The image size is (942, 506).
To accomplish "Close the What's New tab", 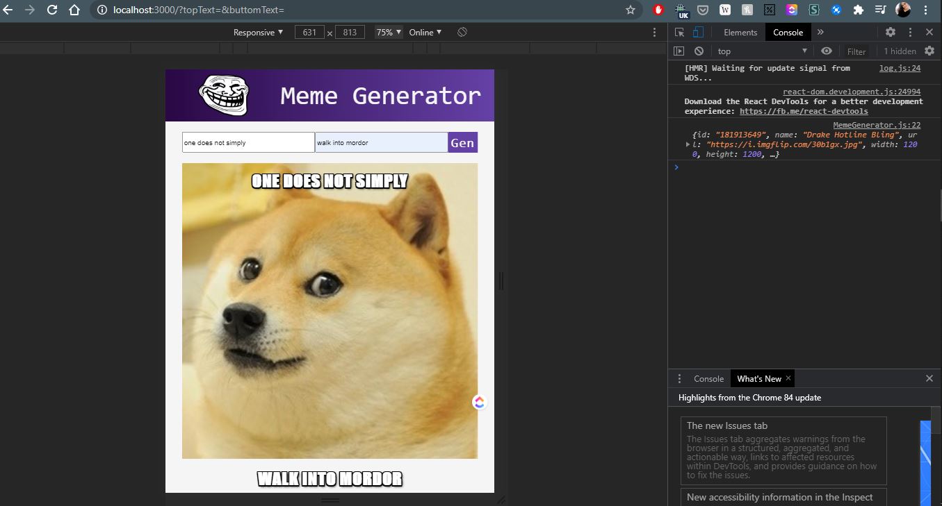I will coord(788,378).
